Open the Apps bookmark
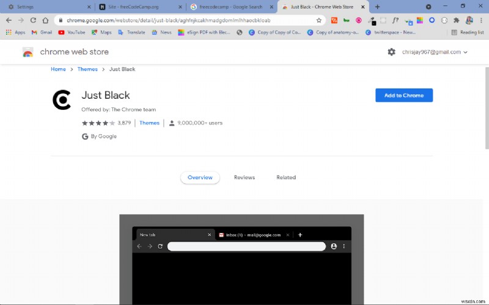The image size is (489, 305). [15, 32]
